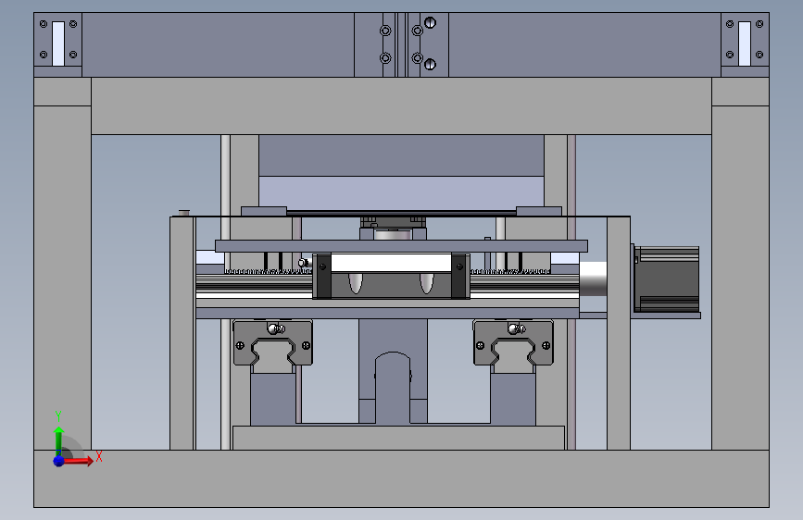This screenshot has height=520, width=803.
Task: Select the dark stepper motor body
Action: click(666, 279)
